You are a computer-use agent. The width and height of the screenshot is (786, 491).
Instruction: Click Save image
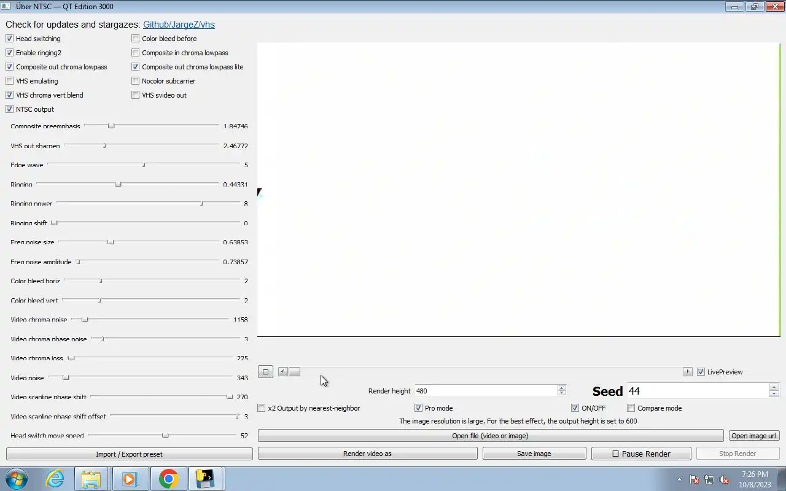point(534,454)
